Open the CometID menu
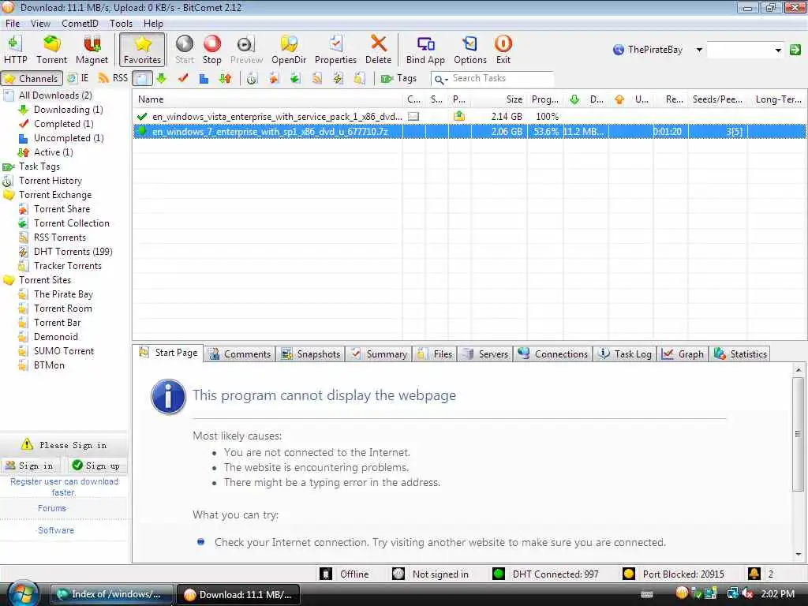The width and height of the screenshot is (808, 606). pyautogui.click(x=80, y=24)
